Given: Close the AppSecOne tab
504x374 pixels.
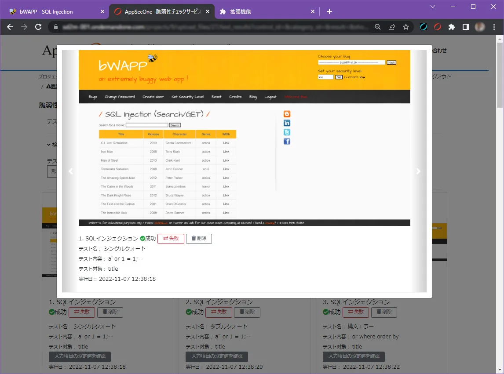Looking at the screenshot, I should click(208, 11).
